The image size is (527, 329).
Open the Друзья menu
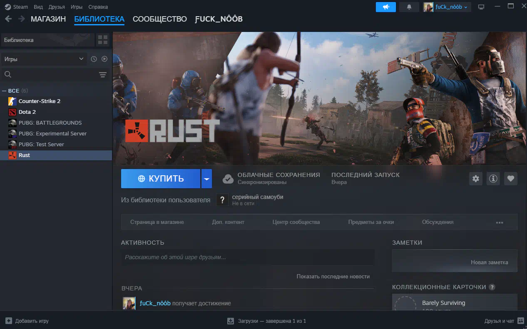click(57, 7)
